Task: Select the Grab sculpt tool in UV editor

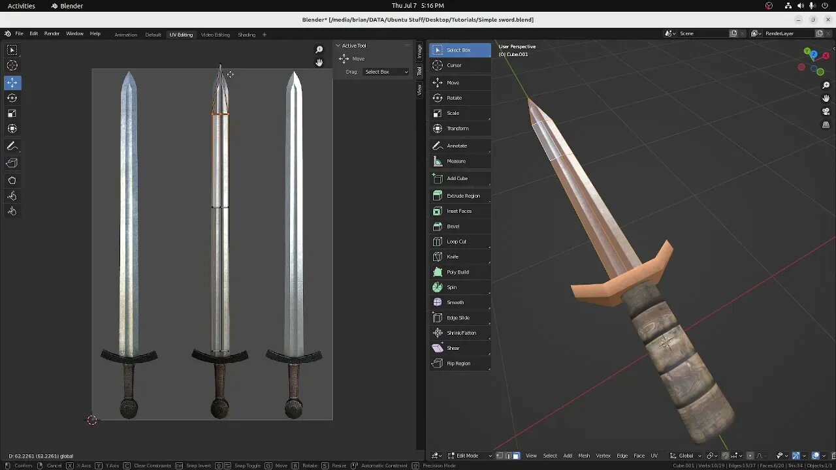Action: click(12, 180)
